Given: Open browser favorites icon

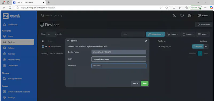Looking at the screenshot, I should pos(180,8).
